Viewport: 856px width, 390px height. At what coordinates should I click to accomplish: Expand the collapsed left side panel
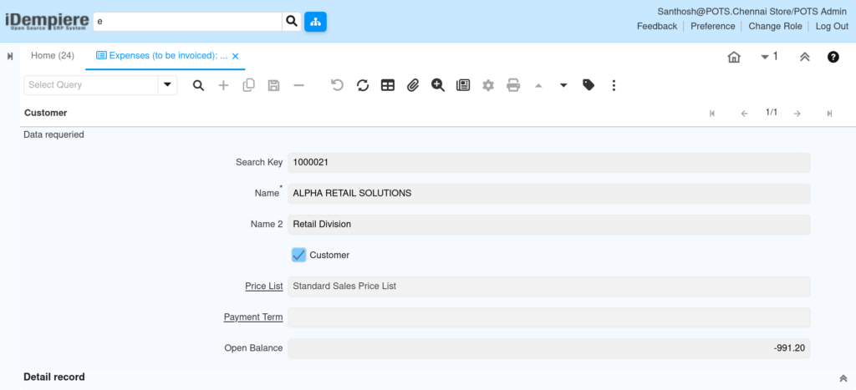coord(10,56)
